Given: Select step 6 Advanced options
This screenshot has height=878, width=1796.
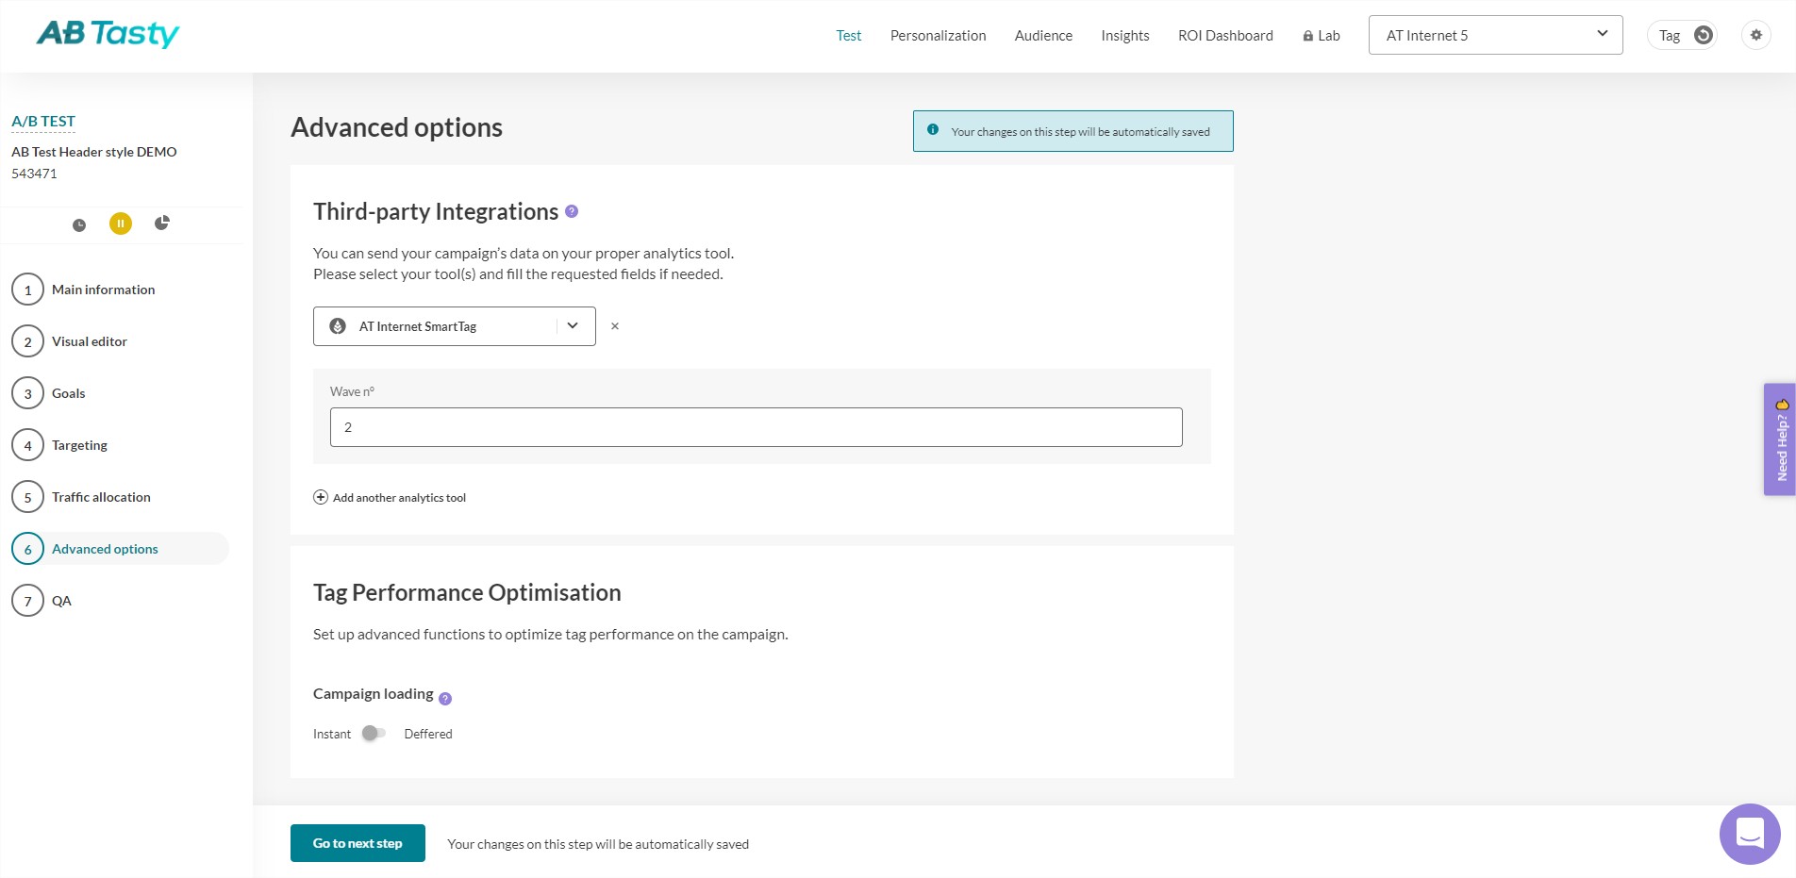Looking at the screenshot, I should click(x=120, y=549).
